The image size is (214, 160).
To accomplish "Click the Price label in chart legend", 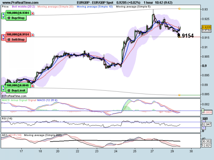I will 5,6.
